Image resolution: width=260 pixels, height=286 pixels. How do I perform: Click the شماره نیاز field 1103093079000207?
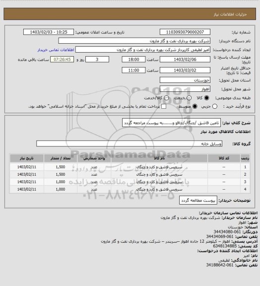185,32
